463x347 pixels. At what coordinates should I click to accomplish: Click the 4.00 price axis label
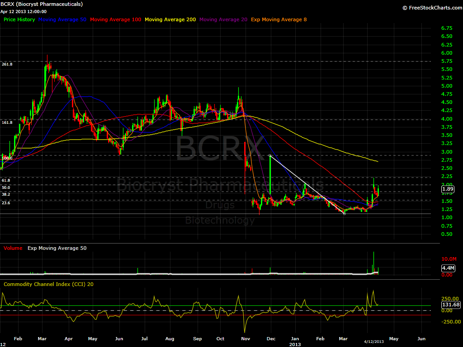point(447,119)
